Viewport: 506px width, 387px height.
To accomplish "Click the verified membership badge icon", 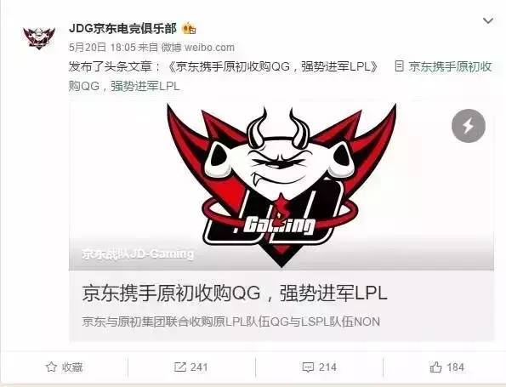I will click(189, 29).
